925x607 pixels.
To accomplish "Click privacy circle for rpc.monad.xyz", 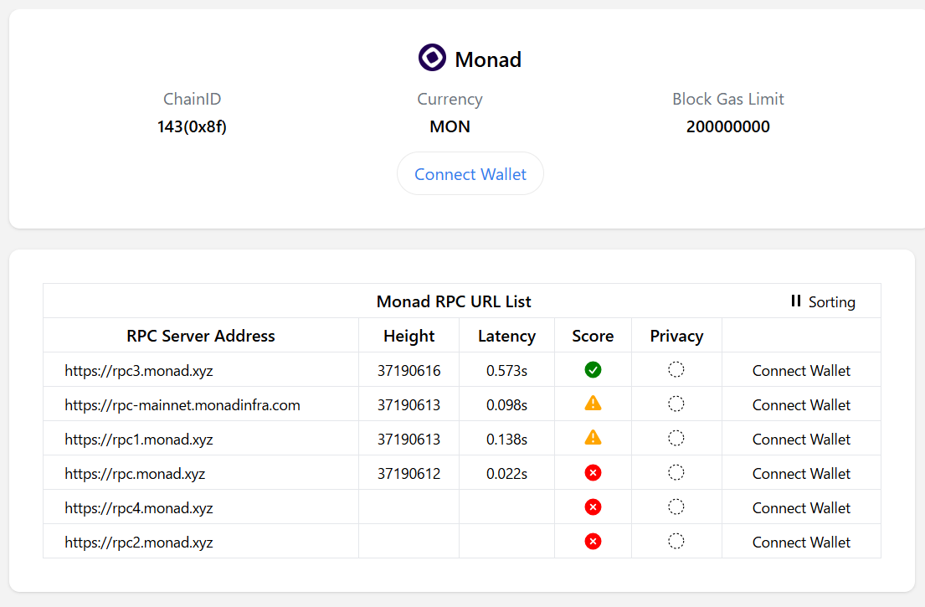I will 676,472.
